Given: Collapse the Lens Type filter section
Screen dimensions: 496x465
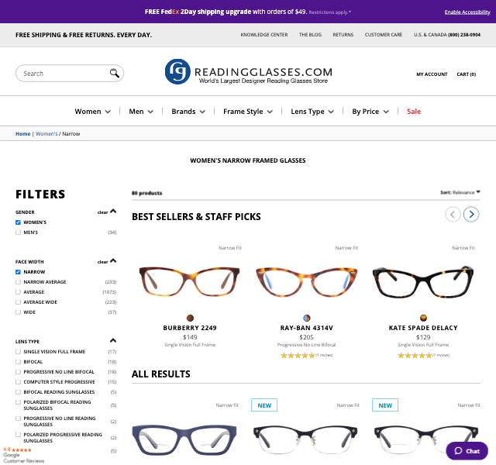Looking at the screenshot, I should pos(113,341).
